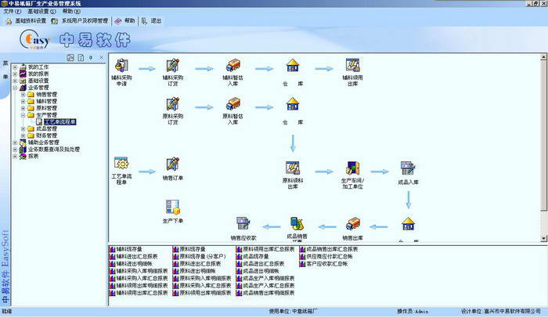Click the 帮助 toolbar button with book icon
The image size is (548, 318).
click(125, 21)
